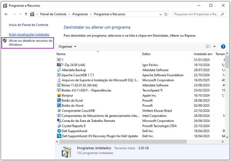Click the Dell SupportAssist icon
This screenshot has width=231, height=161.
click(59, 131)
